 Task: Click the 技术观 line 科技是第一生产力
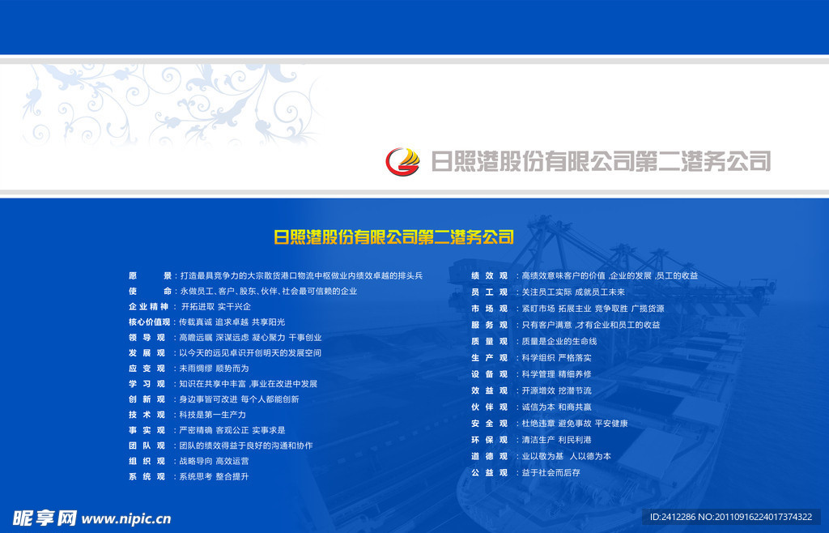(187, 415)
